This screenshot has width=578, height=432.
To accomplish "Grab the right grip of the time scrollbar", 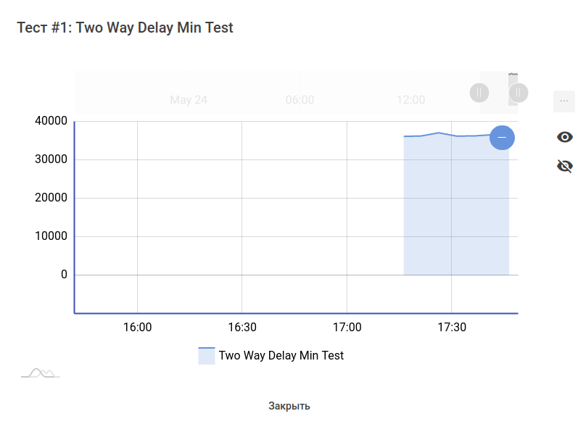I will [x=519, y=93].
